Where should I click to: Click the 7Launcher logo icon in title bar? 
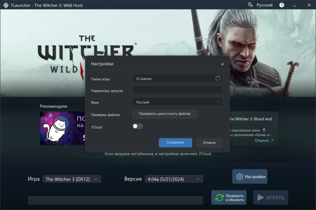click(6, 5)
